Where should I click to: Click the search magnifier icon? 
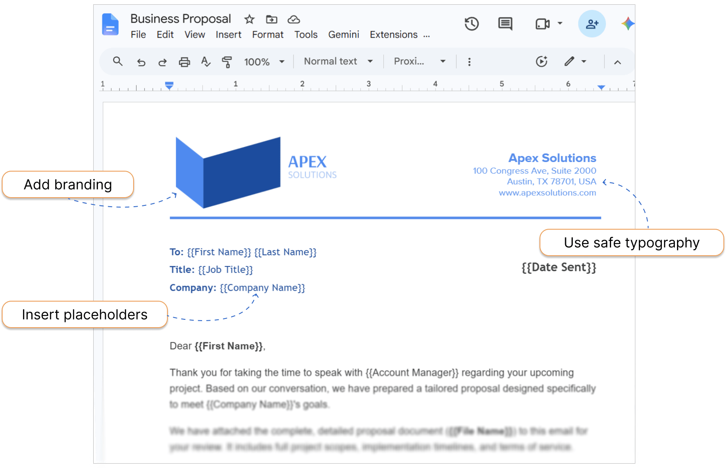coord(118,62)
